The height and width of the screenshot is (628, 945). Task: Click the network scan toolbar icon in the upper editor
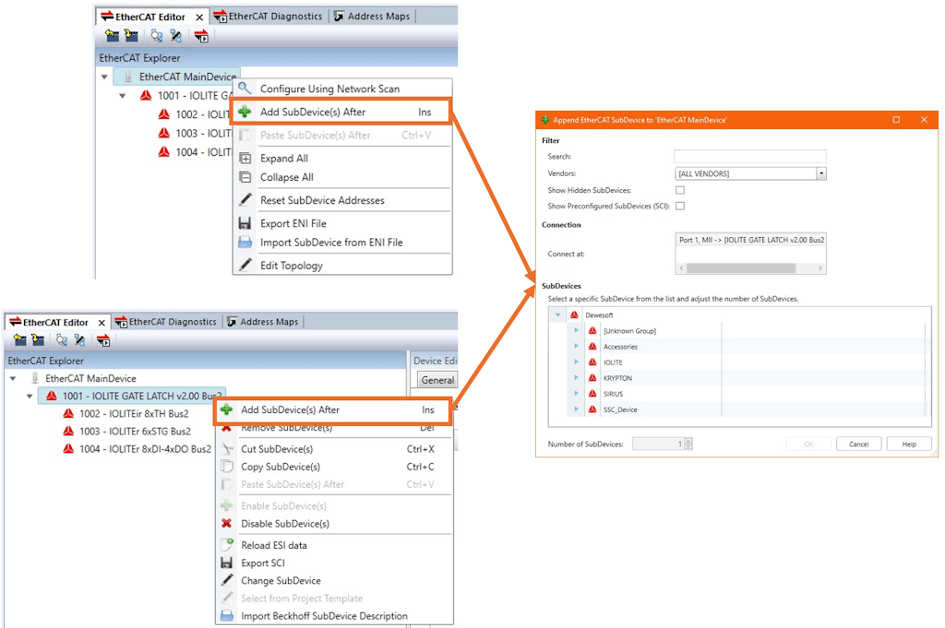[x=157, y=36]
